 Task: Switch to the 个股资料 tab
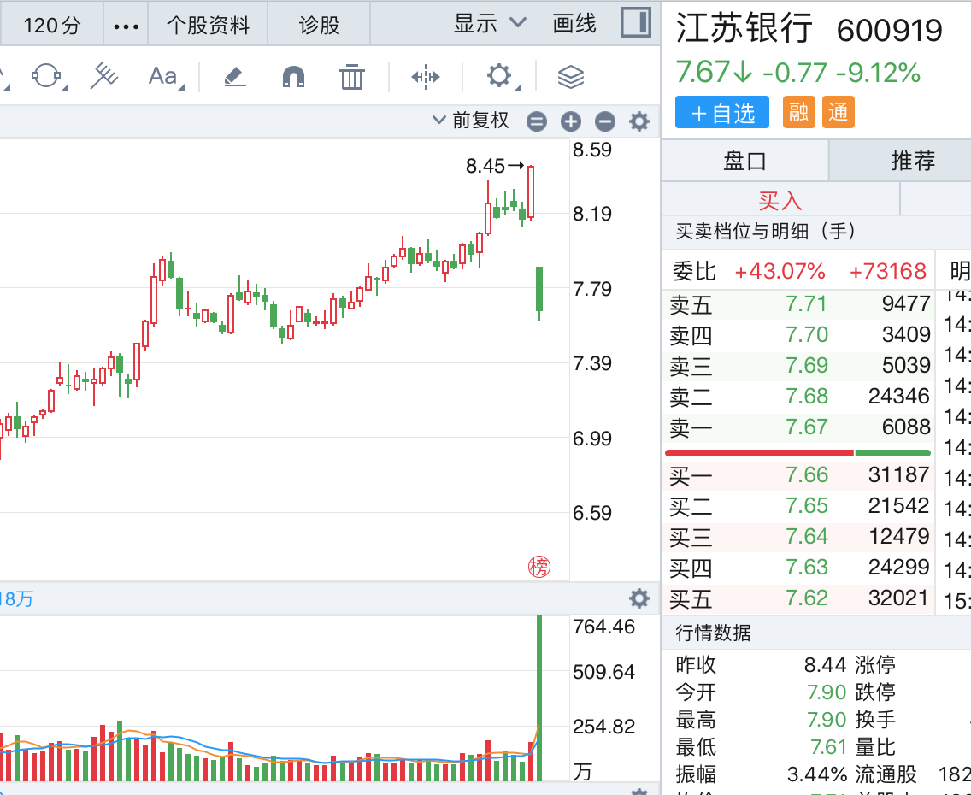208,26
